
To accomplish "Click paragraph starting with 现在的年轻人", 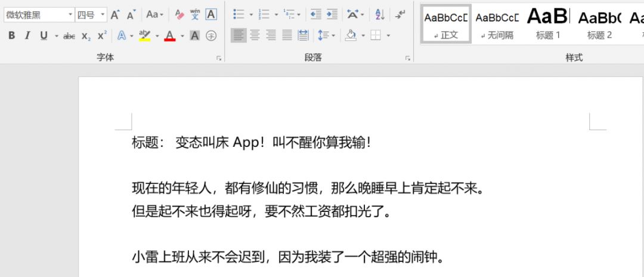I will [308, 189].
